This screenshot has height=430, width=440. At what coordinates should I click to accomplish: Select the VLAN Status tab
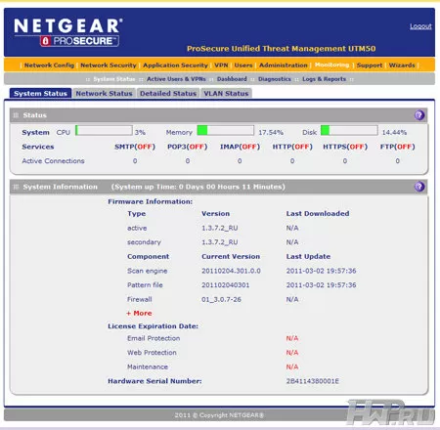coord(226,93)
